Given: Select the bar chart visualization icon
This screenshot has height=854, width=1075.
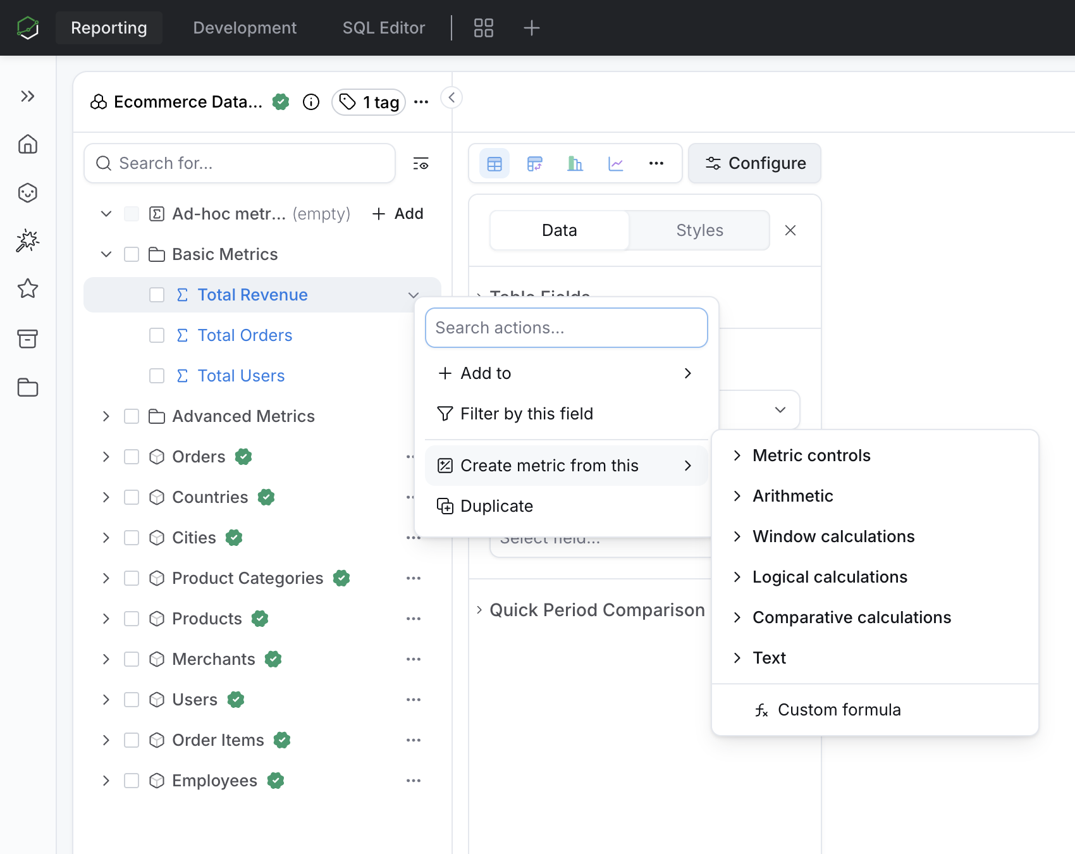Looking at the screenshot, I should coord(575,164).
